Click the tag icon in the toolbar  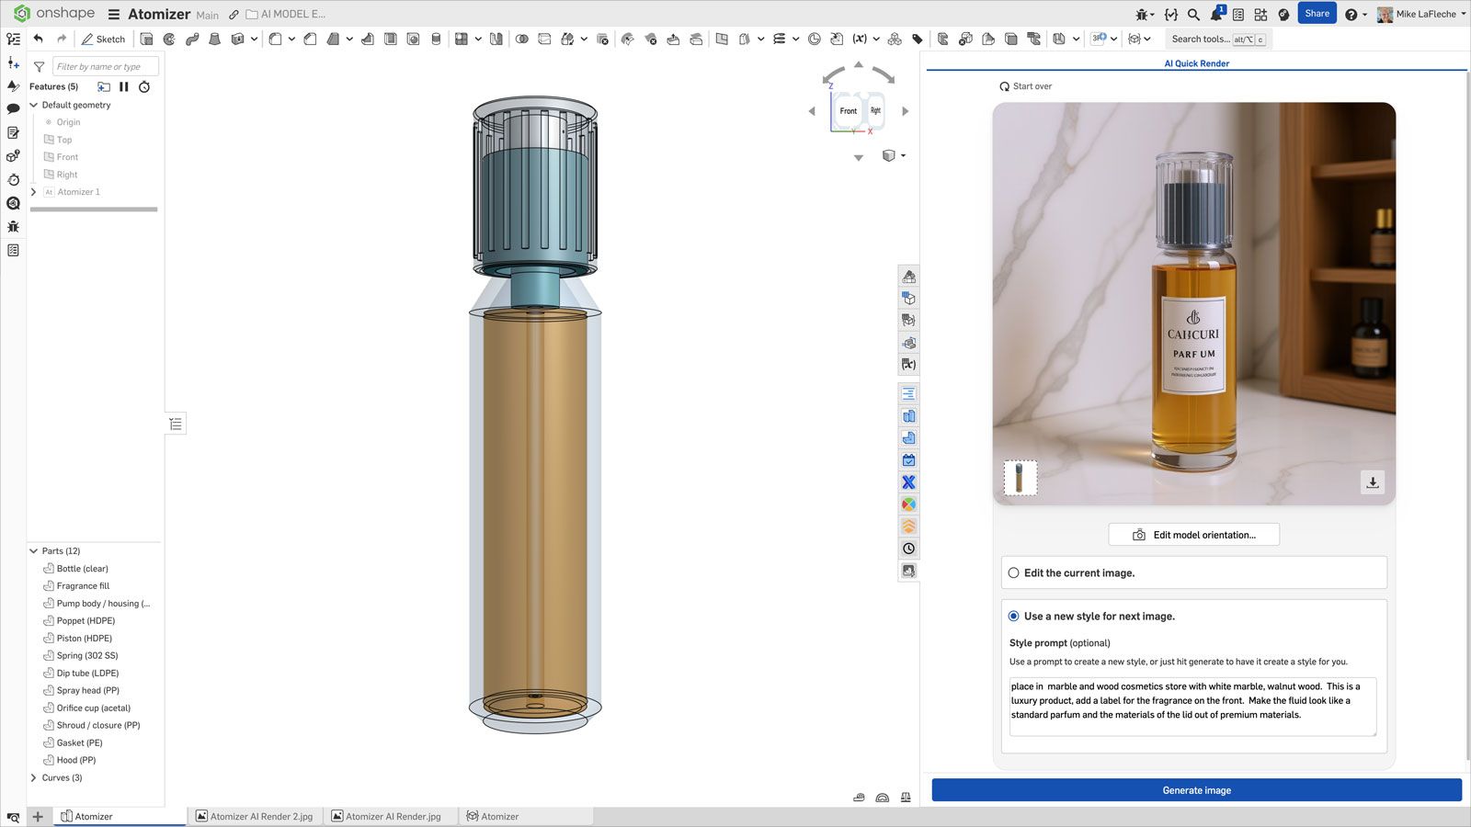tap(918, 40)
